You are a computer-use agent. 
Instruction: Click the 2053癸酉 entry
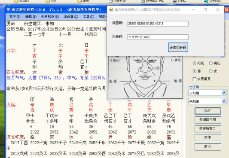click(x=97, y=153)
